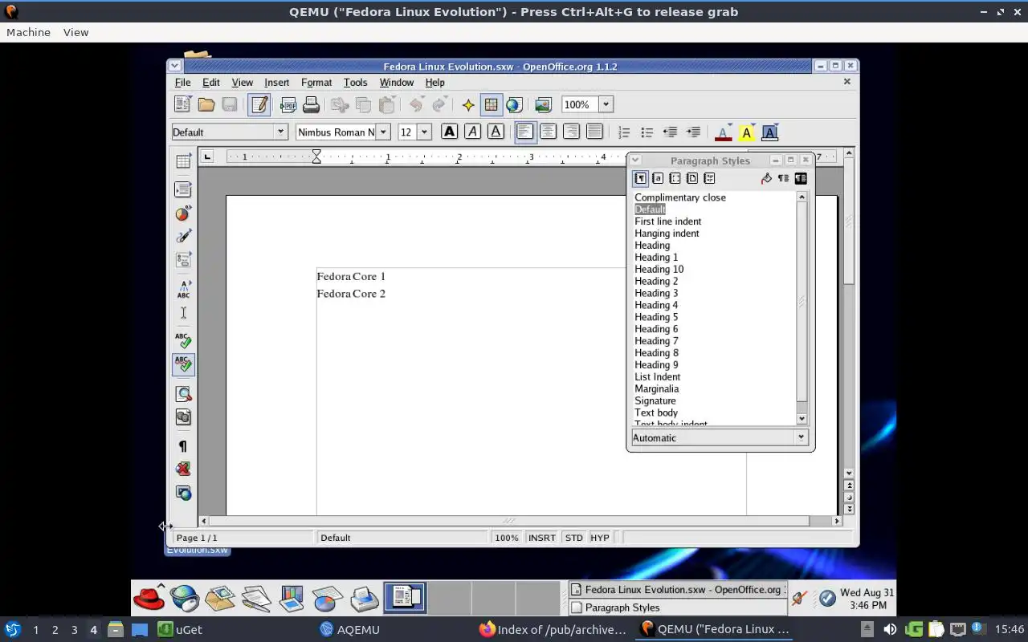This screenshot has width=1028, height=642.
Task: Open Red Hat main menu on panel
Action: pos(149,598)
